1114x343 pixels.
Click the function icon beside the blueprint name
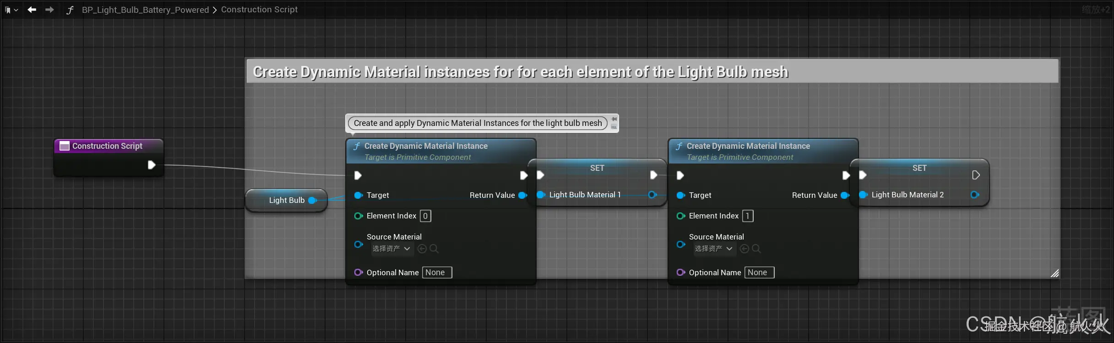point(70,10)
